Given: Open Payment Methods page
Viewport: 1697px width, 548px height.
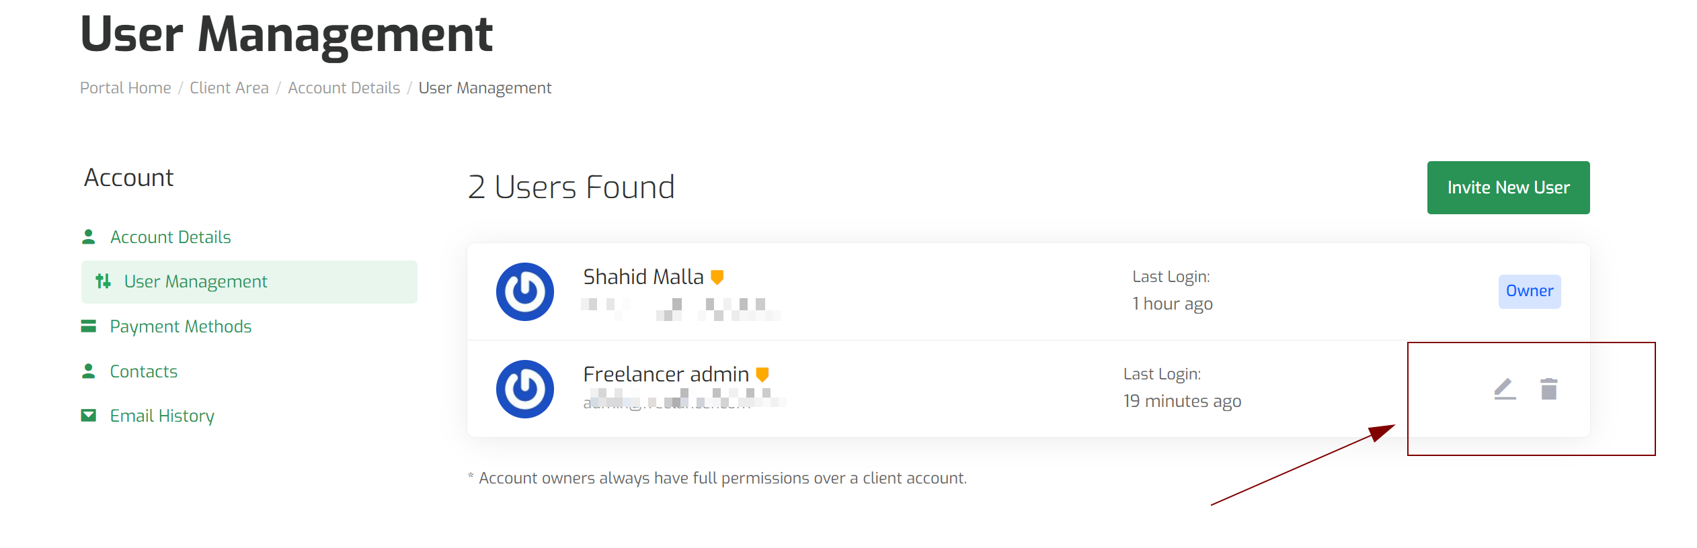Looking at the screenshot, I should (181, 326).
